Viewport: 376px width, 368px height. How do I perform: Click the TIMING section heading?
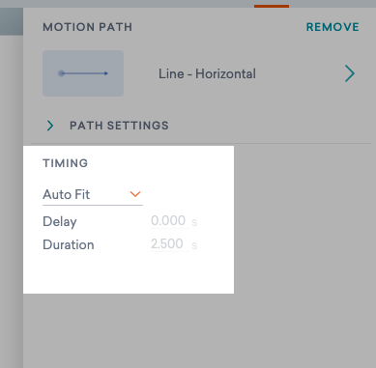(66, 163)
